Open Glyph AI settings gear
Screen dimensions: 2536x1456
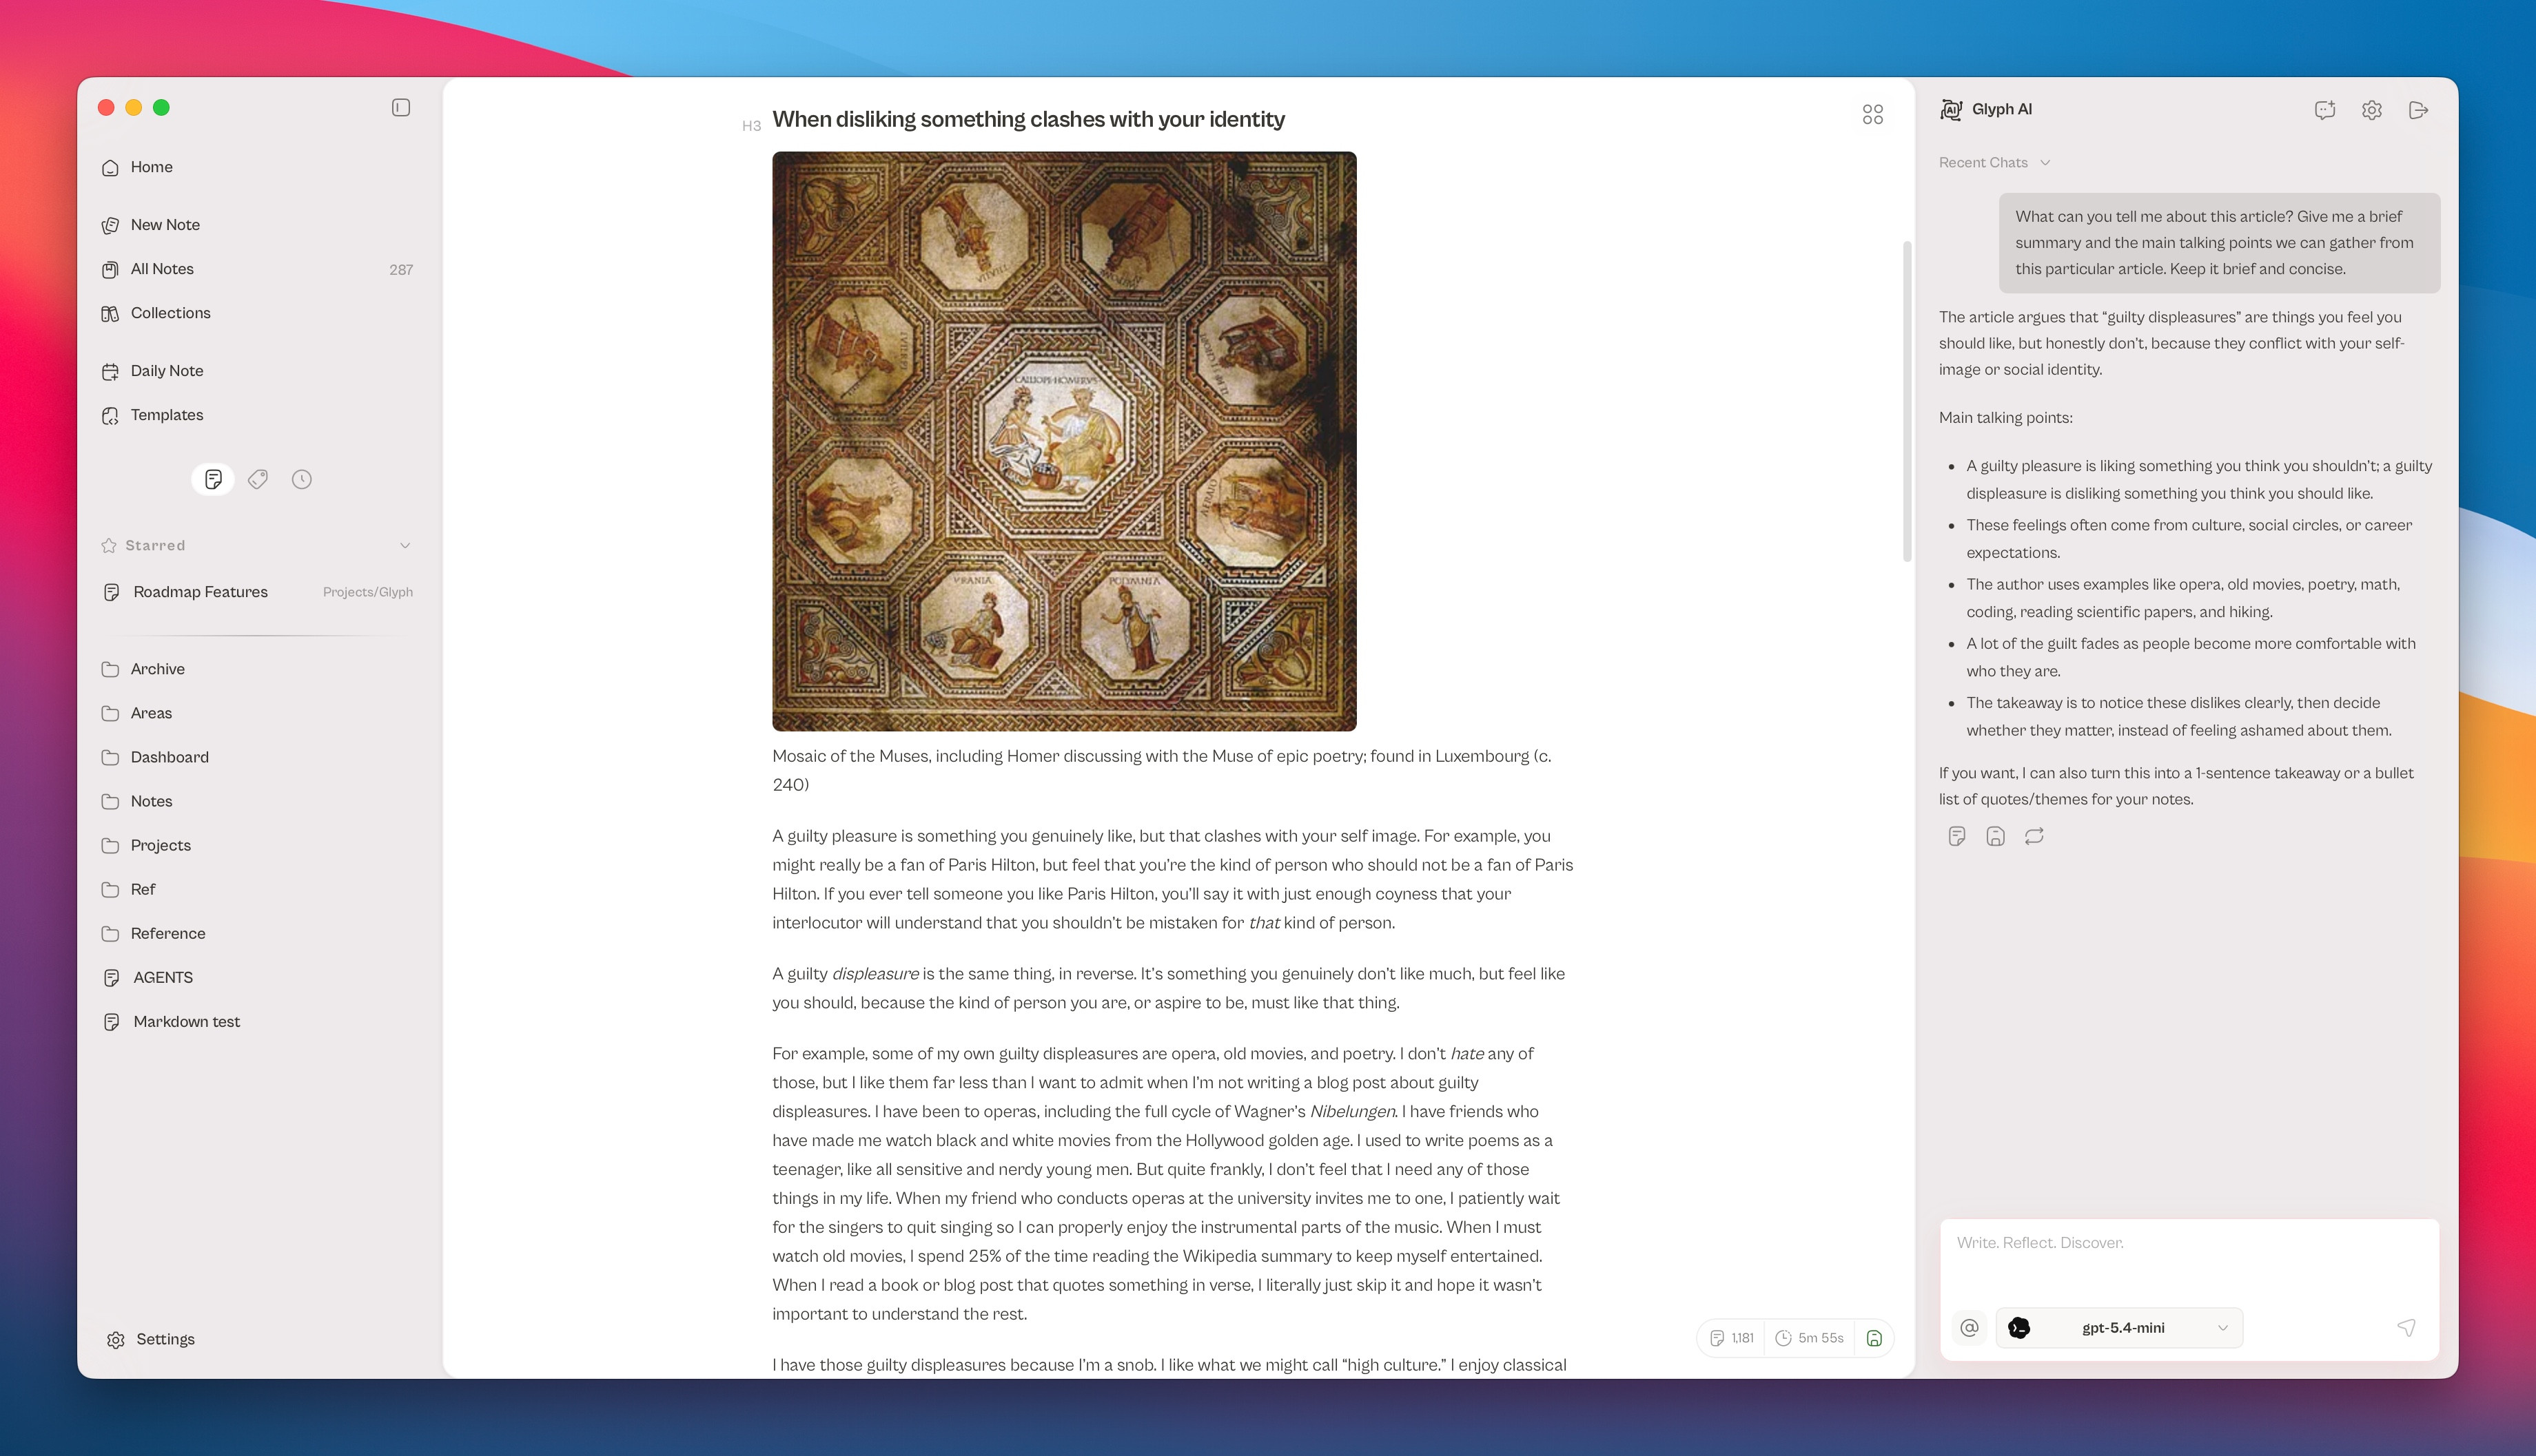[2371, 110]
